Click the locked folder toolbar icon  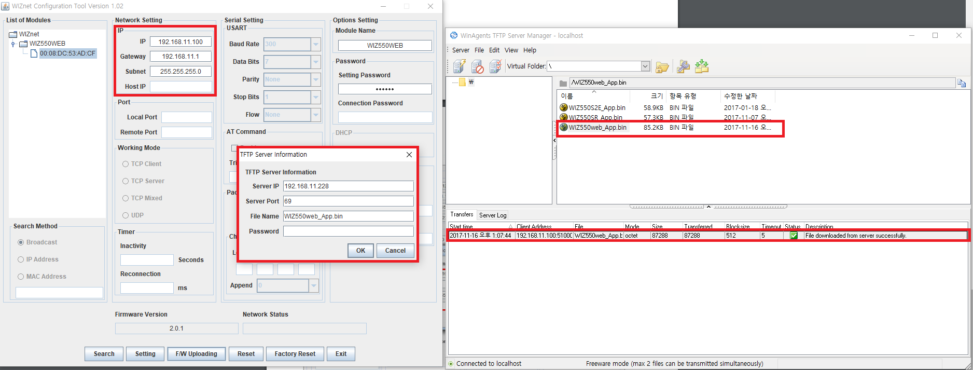(x=662, y=67)
